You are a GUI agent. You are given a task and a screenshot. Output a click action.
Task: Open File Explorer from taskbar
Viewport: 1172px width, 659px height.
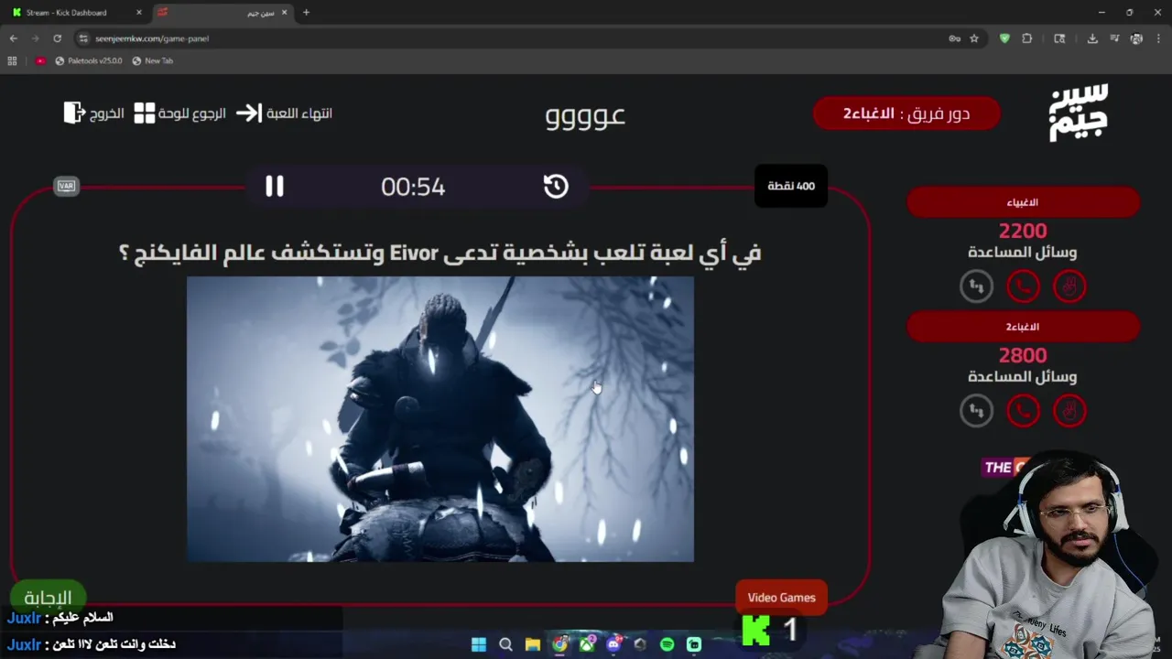tap(533, 644)
